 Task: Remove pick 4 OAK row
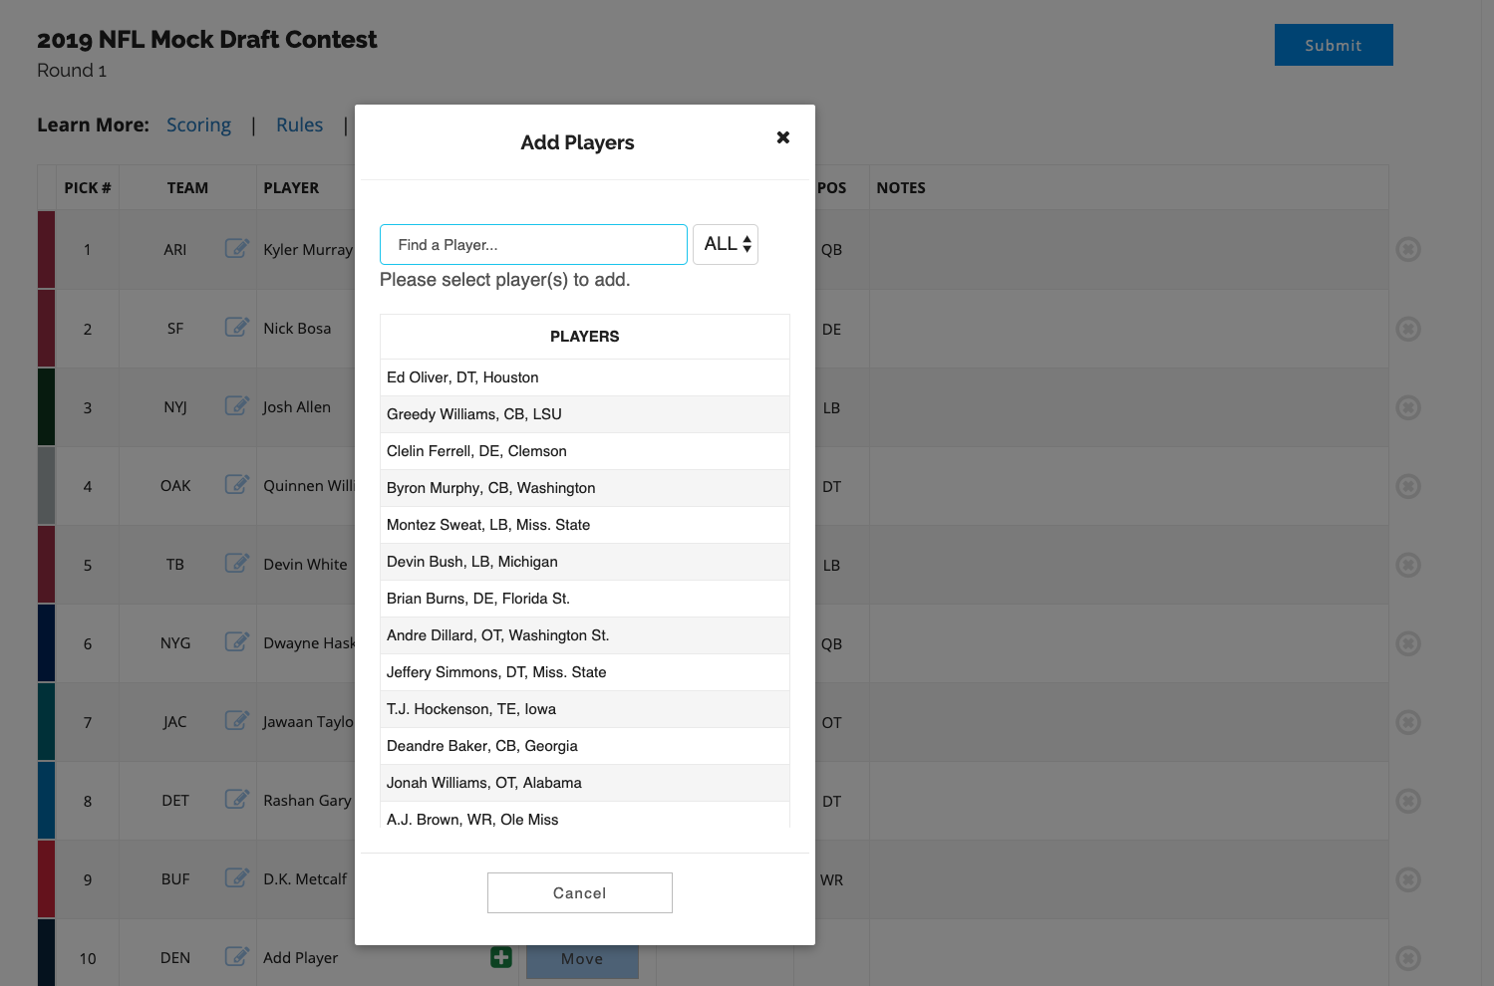pyautogui.click(x=1408, y=486)
